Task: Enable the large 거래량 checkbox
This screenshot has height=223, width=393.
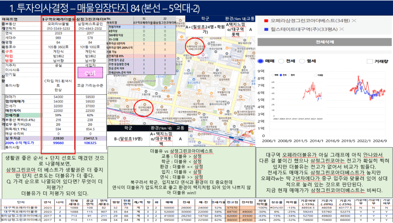Action: click(x=369, y=61)
